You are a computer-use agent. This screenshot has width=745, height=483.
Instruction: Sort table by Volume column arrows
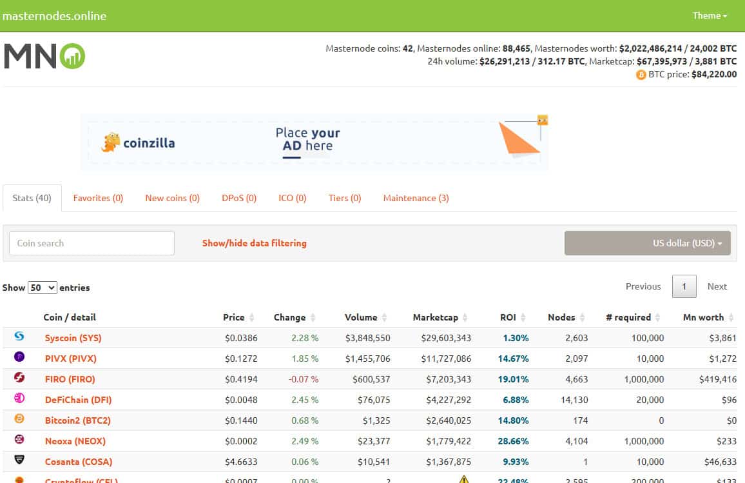(384, 317)
